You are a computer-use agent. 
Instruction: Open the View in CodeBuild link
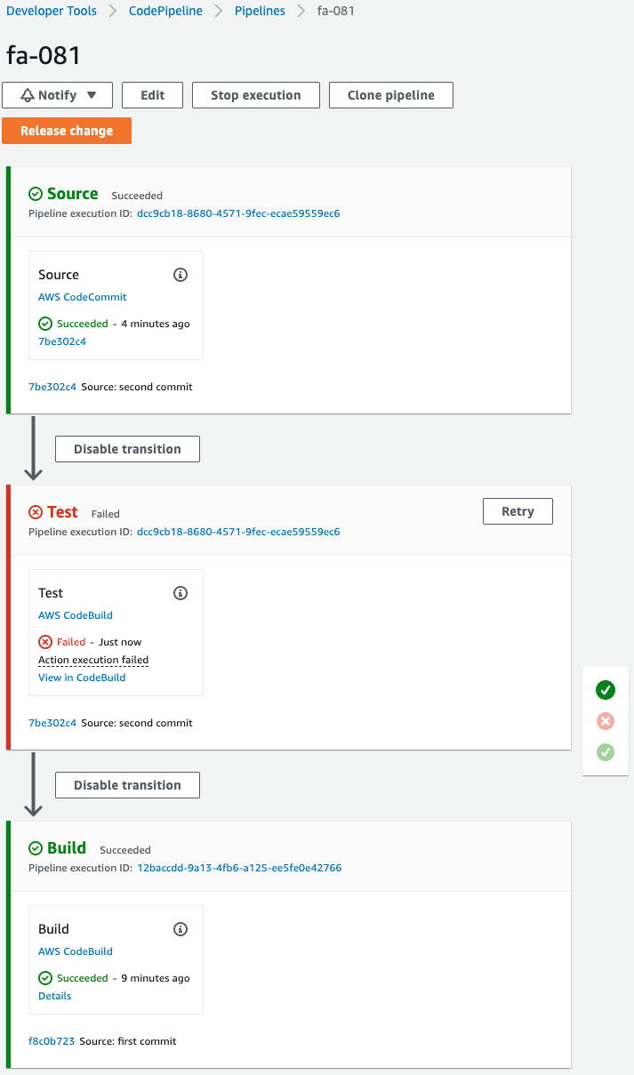tap(81, 677)
